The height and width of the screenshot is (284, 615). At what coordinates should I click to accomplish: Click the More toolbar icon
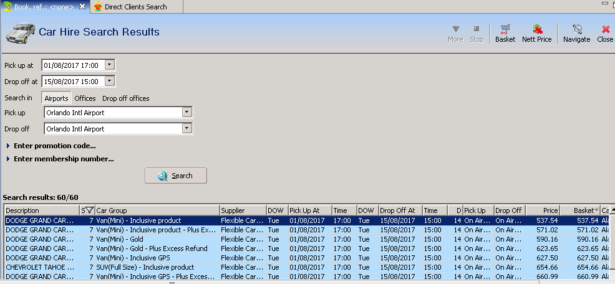click(455, 34)
